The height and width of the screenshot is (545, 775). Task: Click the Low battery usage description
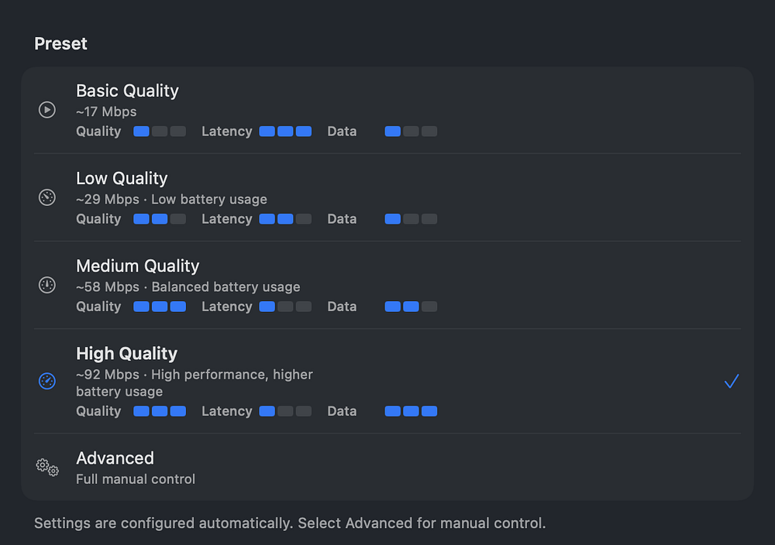[x=209, y=199]
